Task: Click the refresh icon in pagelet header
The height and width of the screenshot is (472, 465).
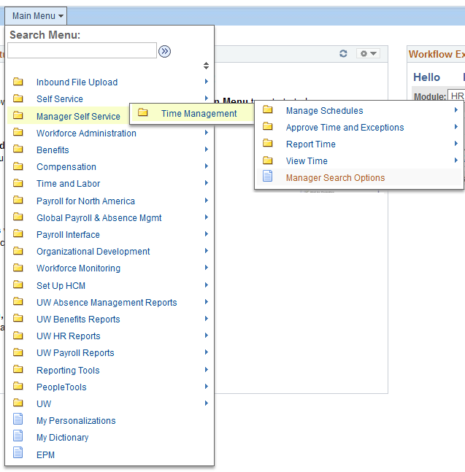Action: click(x=343, y=53)
